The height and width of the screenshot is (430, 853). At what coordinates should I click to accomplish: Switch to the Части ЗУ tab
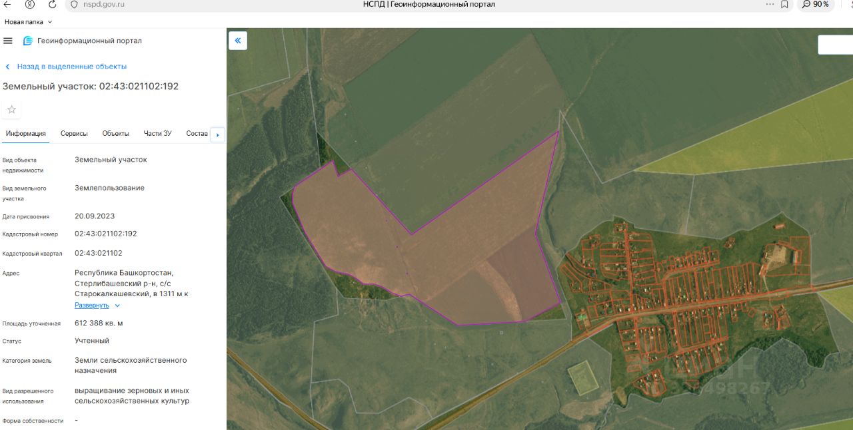click(157, 134)
